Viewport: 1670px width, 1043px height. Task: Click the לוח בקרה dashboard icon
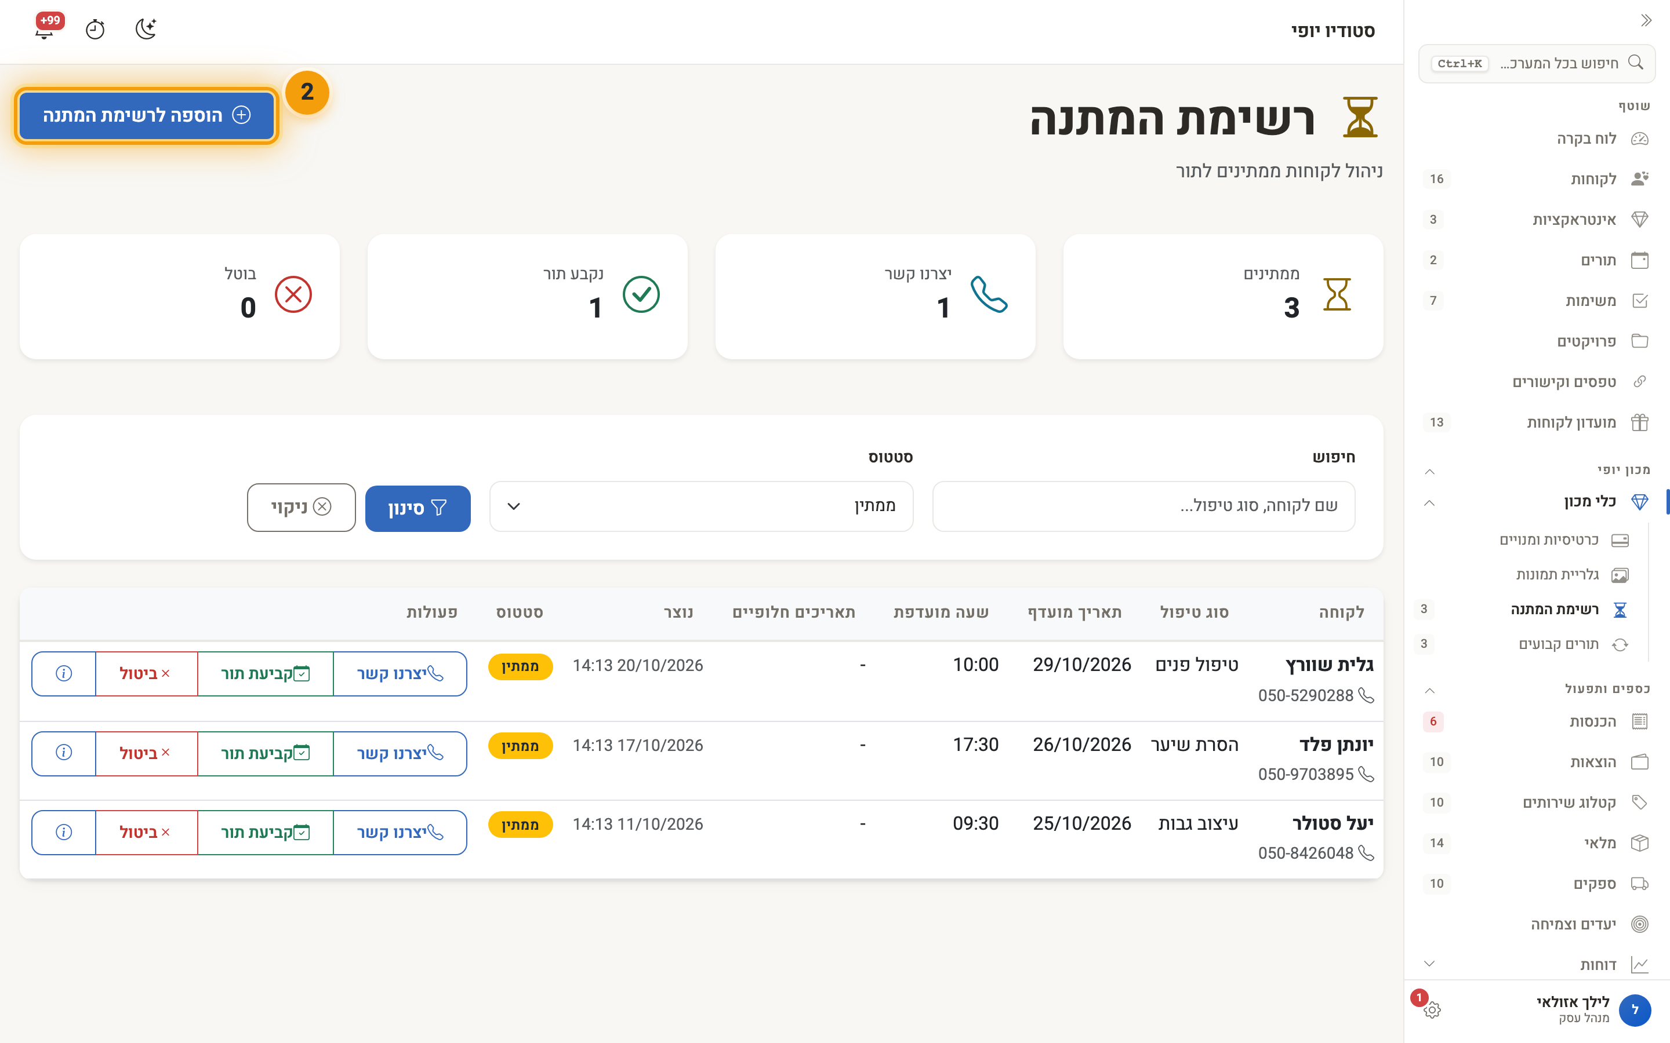pos(1640,138)
